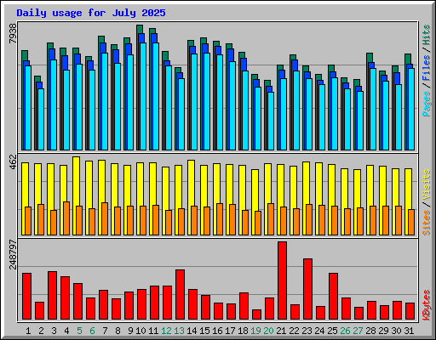436x340 pixels.
Task: Click the 'Daily usage for July 2025' title
Action: pos(91,13)
